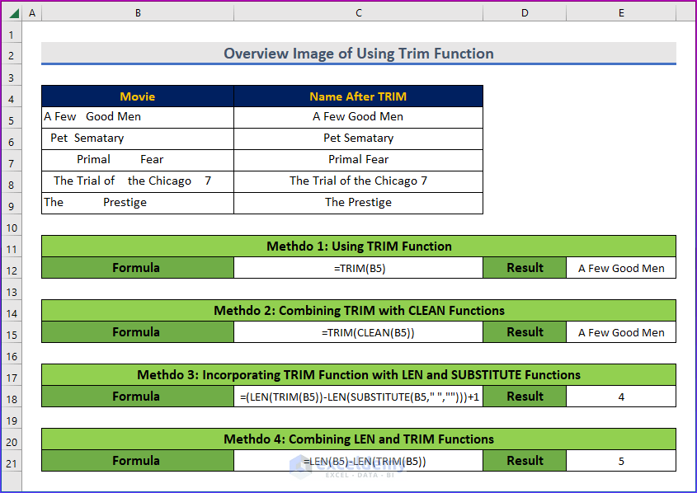Select the result cell showing 4
This screenshot has width=697, height=493.
point(620,396)
